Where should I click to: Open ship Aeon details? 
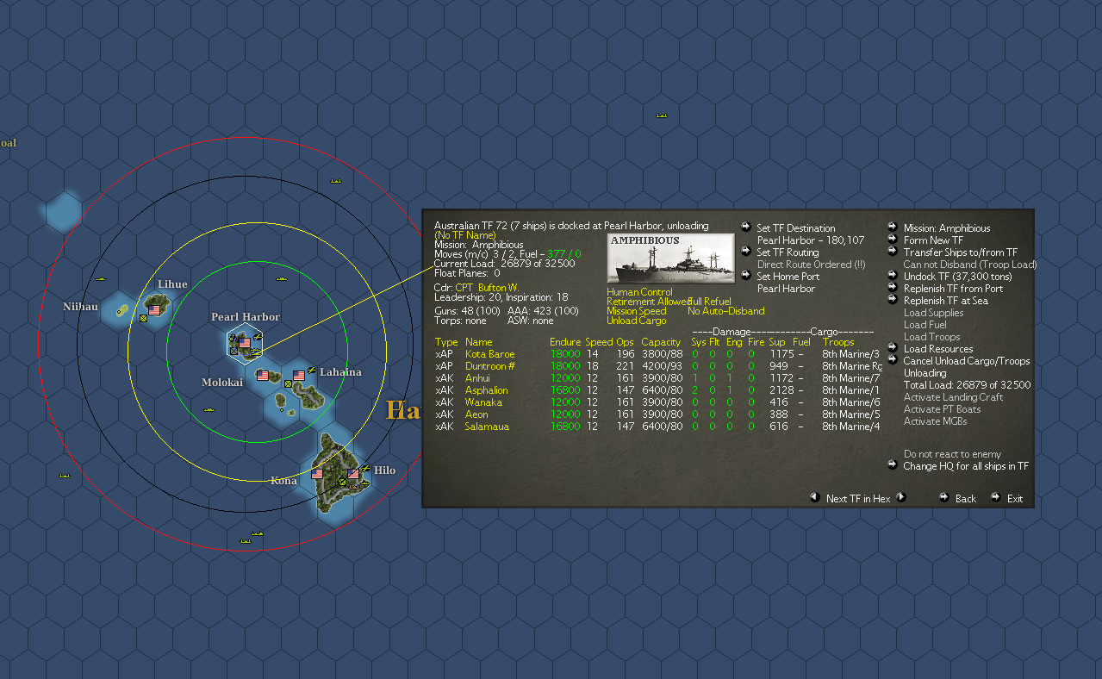pyautogui.click(x=476, y=414)
